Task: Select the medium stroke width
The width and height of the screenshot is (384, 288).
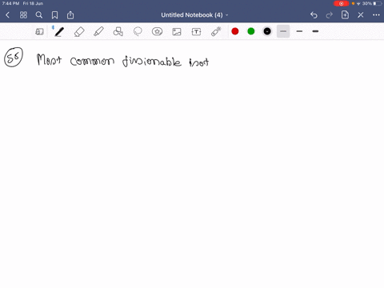Action: (299, 31)
